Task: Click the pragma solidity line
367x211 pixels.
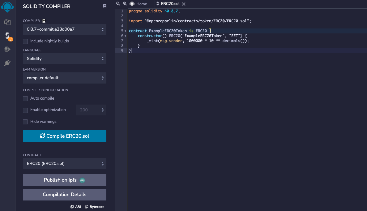Action: [x=154, y=11]
